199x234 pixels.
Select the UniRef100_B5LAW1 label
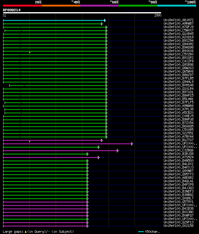[x=178, y=99]
